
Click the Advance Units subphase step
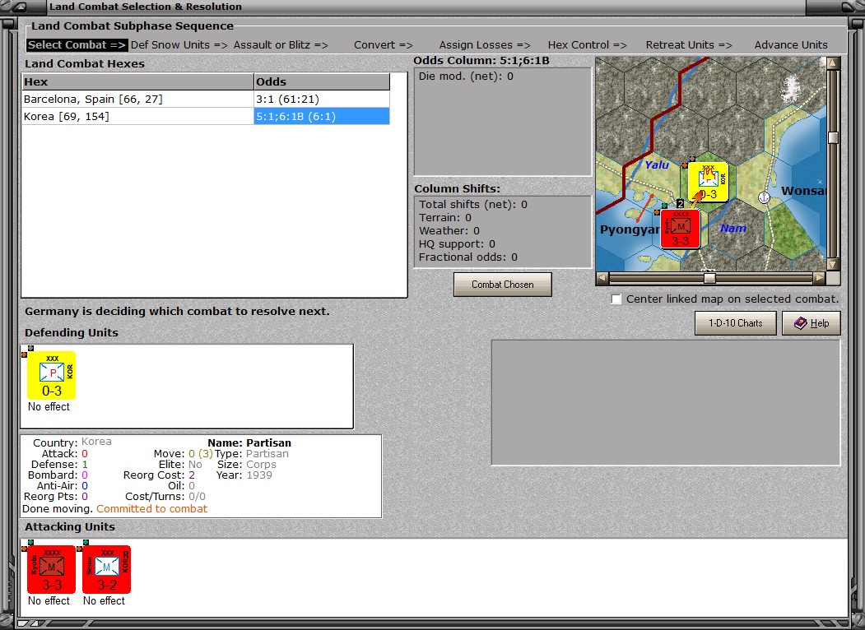coord(791,44)
